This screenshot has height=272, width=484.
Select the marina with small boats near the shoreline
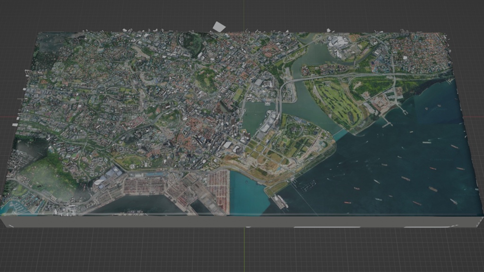(307, 187)
